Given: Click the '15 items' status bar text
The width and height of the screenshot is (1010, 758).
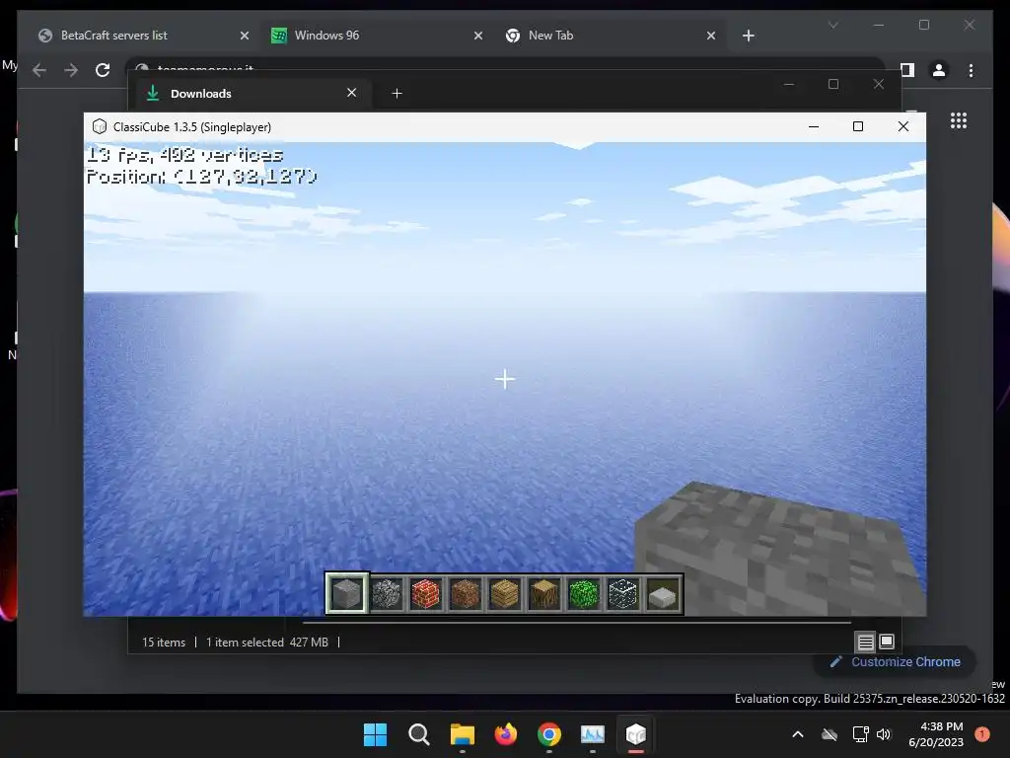Looking at the screenshot, I should 164,642.
